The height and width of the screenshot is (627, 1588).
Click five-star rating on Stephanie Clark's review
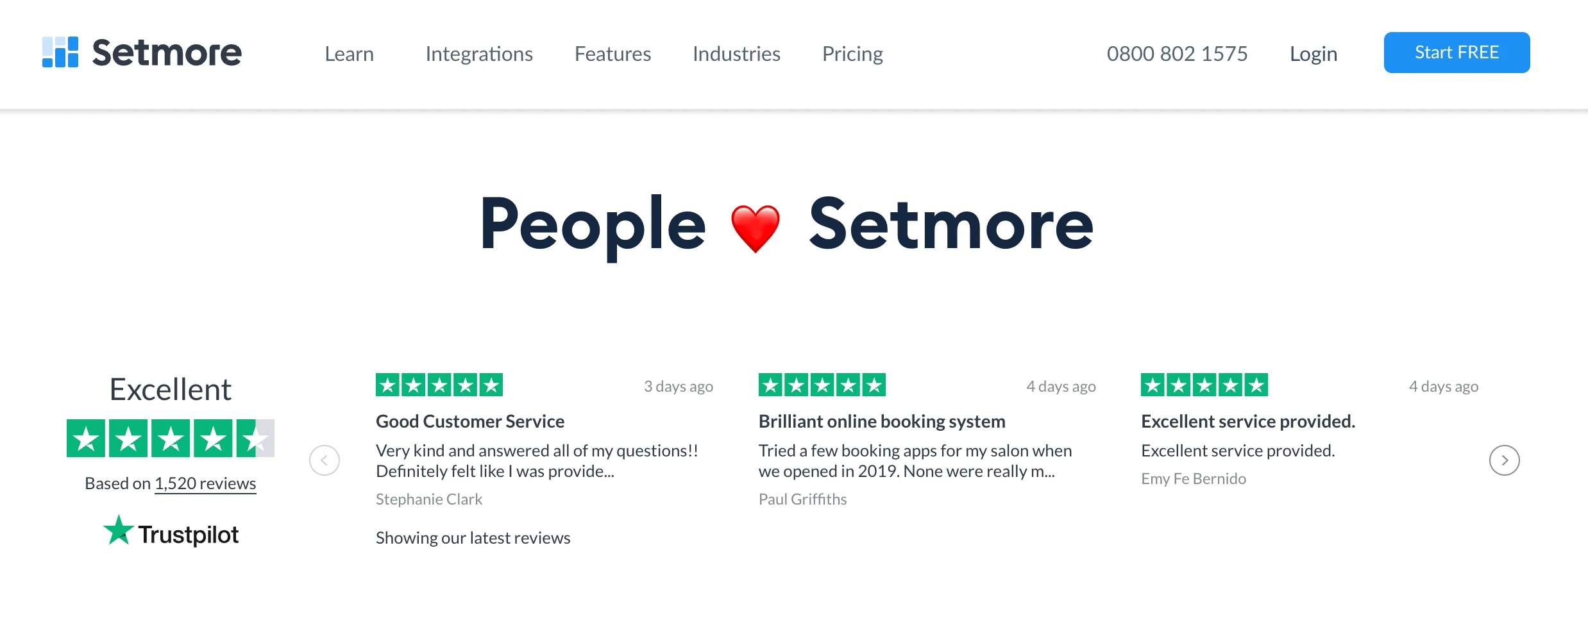439,385
